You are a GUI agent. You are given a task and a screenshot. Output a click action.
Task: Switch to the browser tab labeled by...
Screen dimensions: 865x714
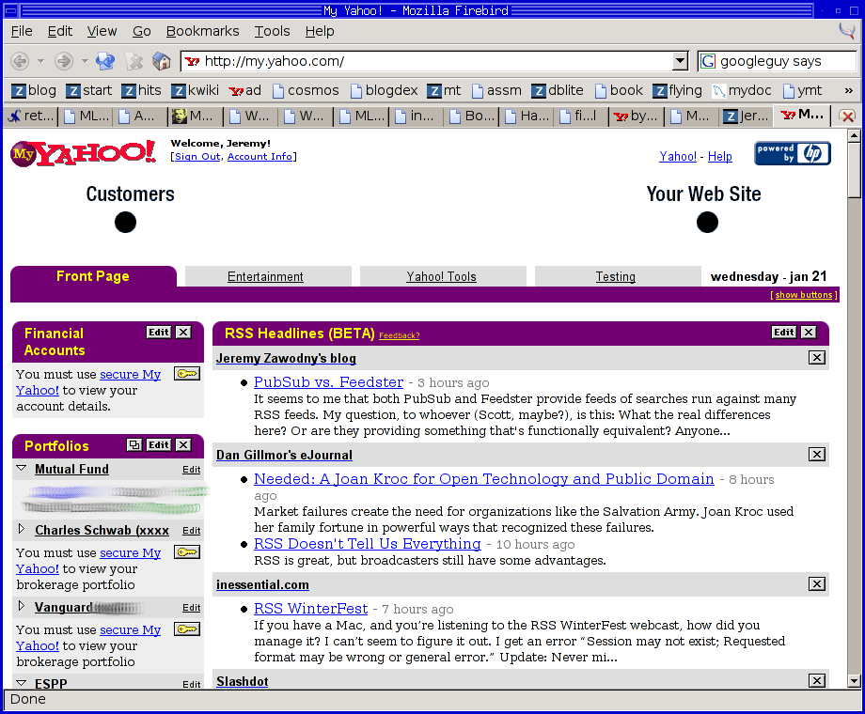click(x=637, y=116)
